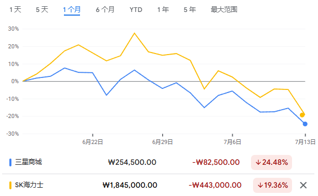
Task: Click the blue color bar beside 三星商城
Action: pyautogui.click(x=10, y=162)
